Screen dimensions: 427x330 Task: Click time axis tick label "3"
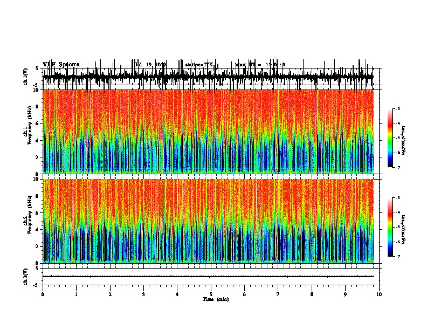[x=143, y=294]
